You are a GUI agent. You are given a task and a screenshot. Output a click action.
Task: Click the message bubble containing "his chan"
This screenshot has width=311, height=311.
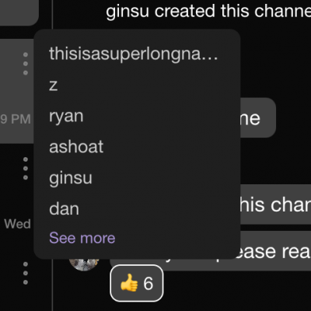pos(275,204)
